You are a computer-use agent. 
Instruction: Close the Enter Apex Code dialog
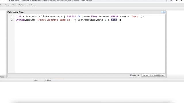point(164,12)
